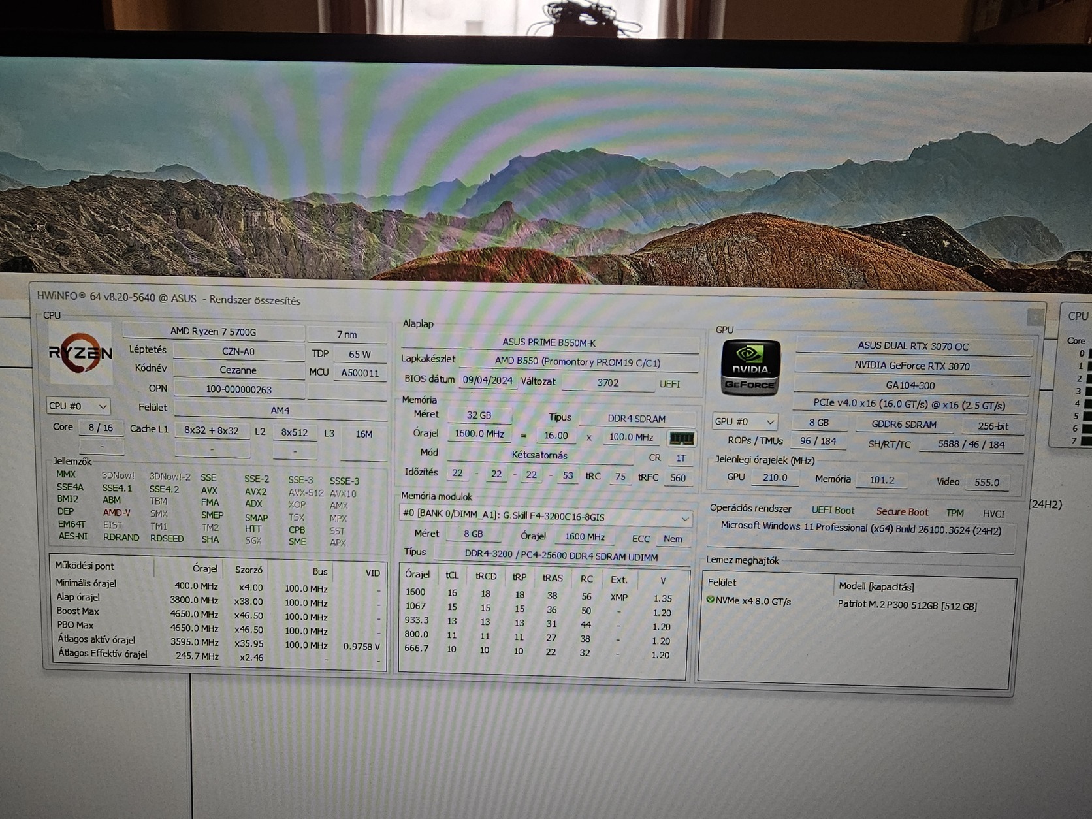
Task: Open the CPU #0 selector dropdown
Action: 78,406
